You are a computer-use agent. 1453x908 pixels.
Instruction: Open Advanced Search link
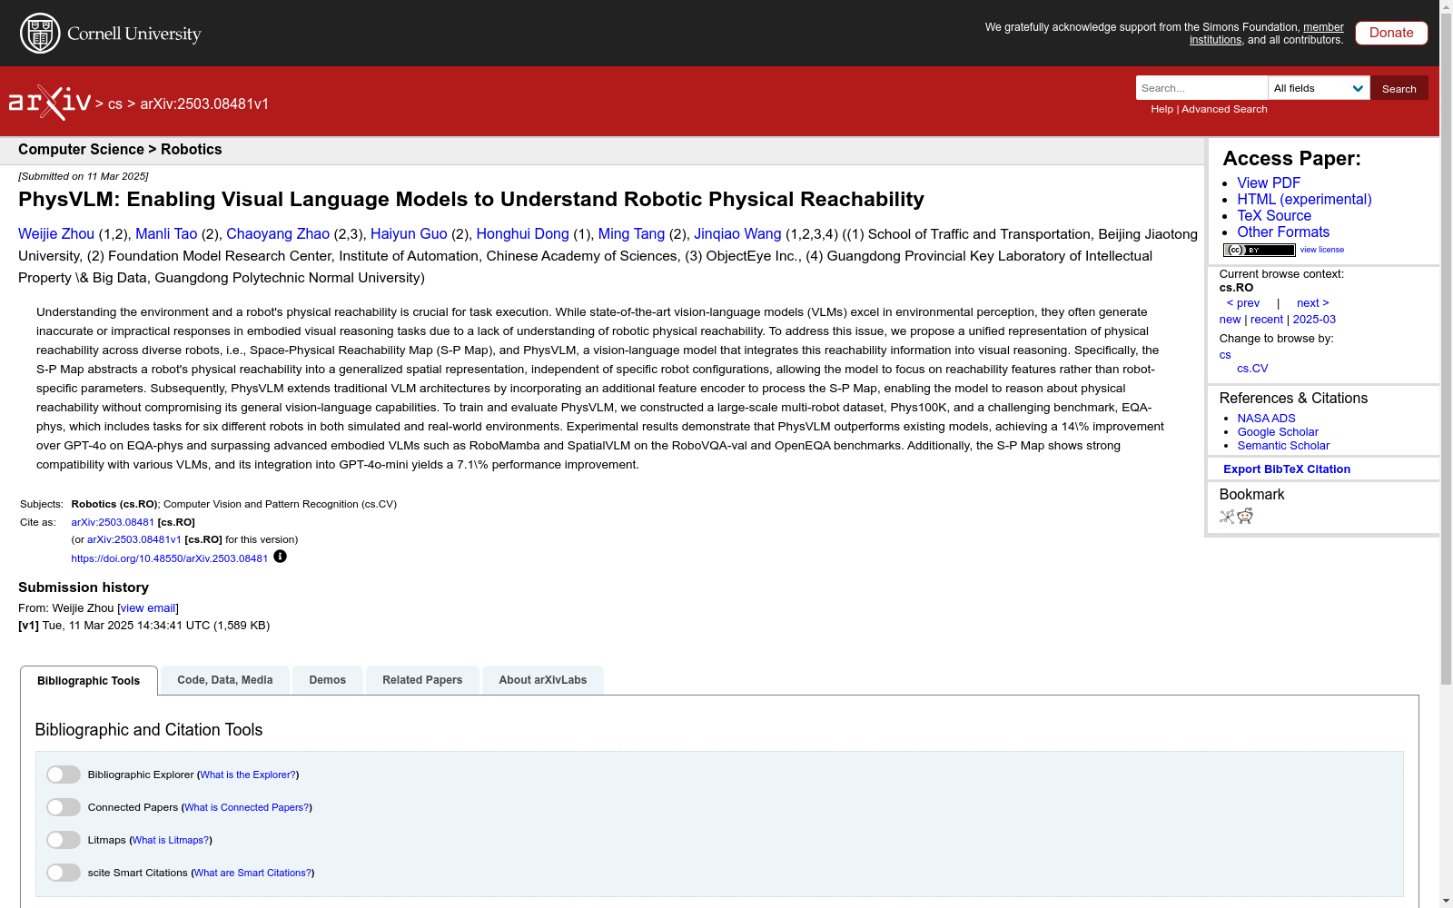click(1224, 109)
